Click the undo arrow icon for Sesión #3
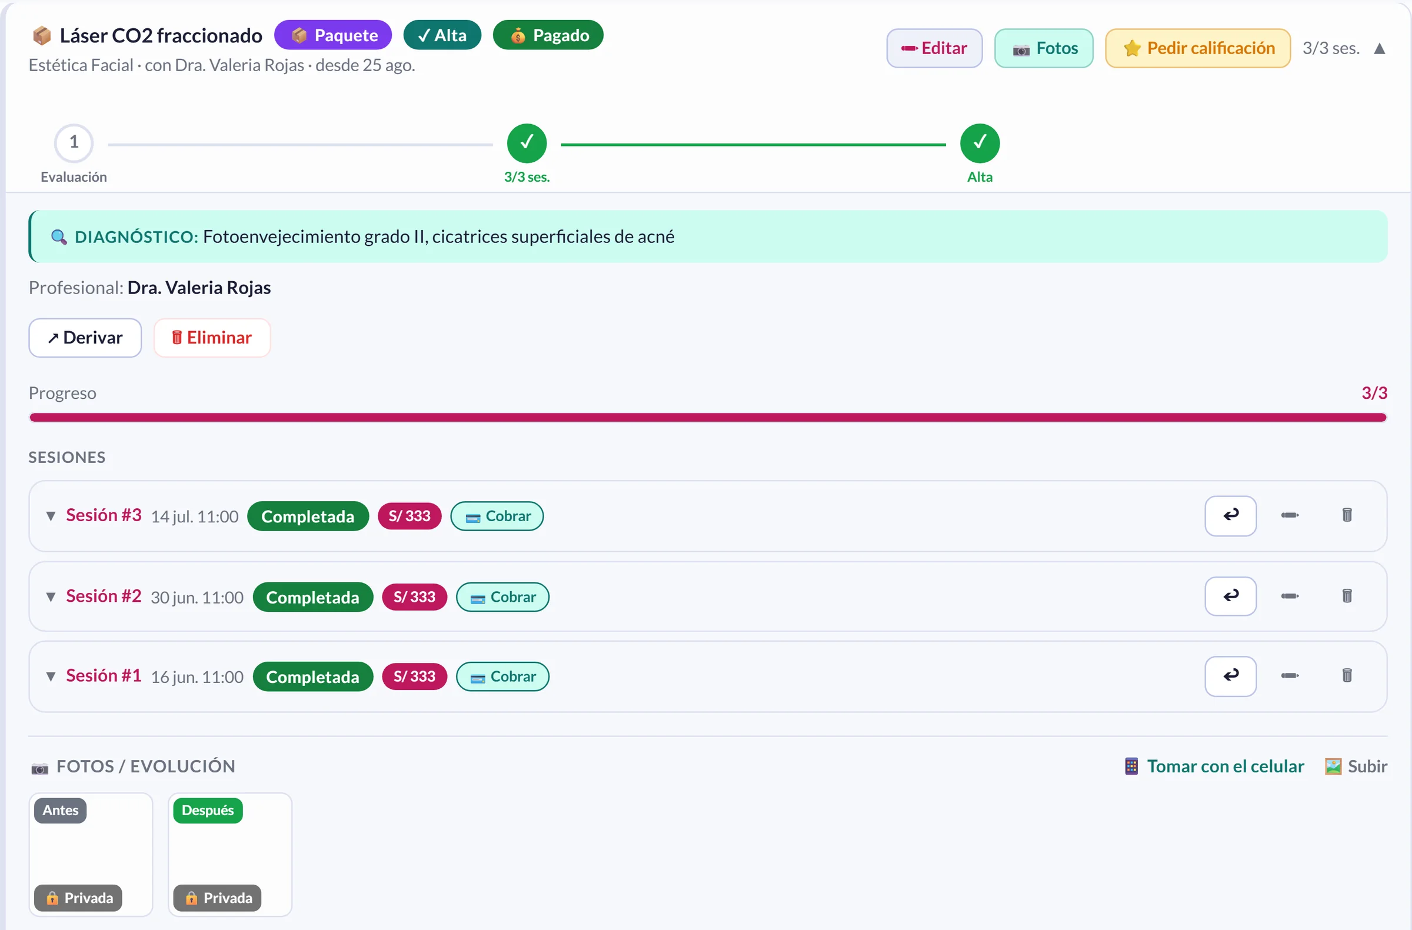This screenshot has width=1412, height=930. (x=1230, y=515)
